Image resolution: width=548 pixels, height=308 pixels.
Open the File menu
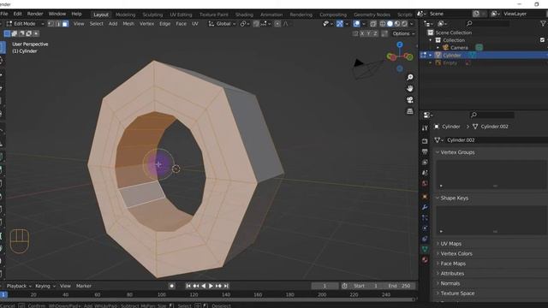click(x=4, y=14)
